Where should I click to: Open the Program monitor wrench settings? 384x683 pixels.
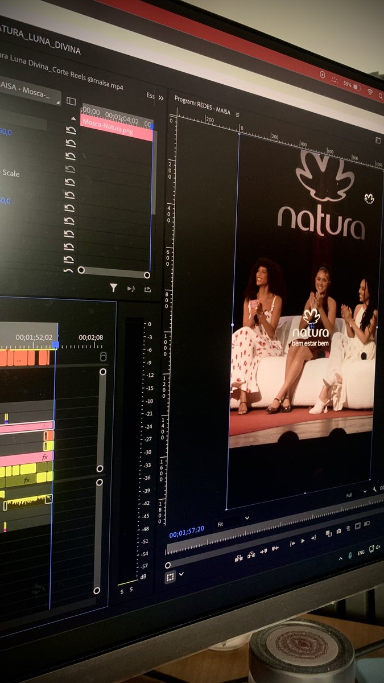coord(374,488)
